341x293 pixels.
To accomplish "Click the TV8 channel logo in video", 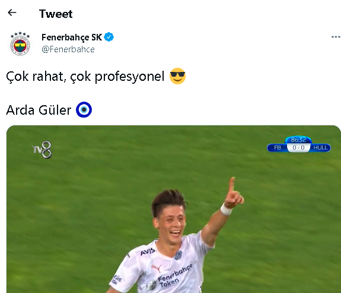I will click(x=42, y=150).
